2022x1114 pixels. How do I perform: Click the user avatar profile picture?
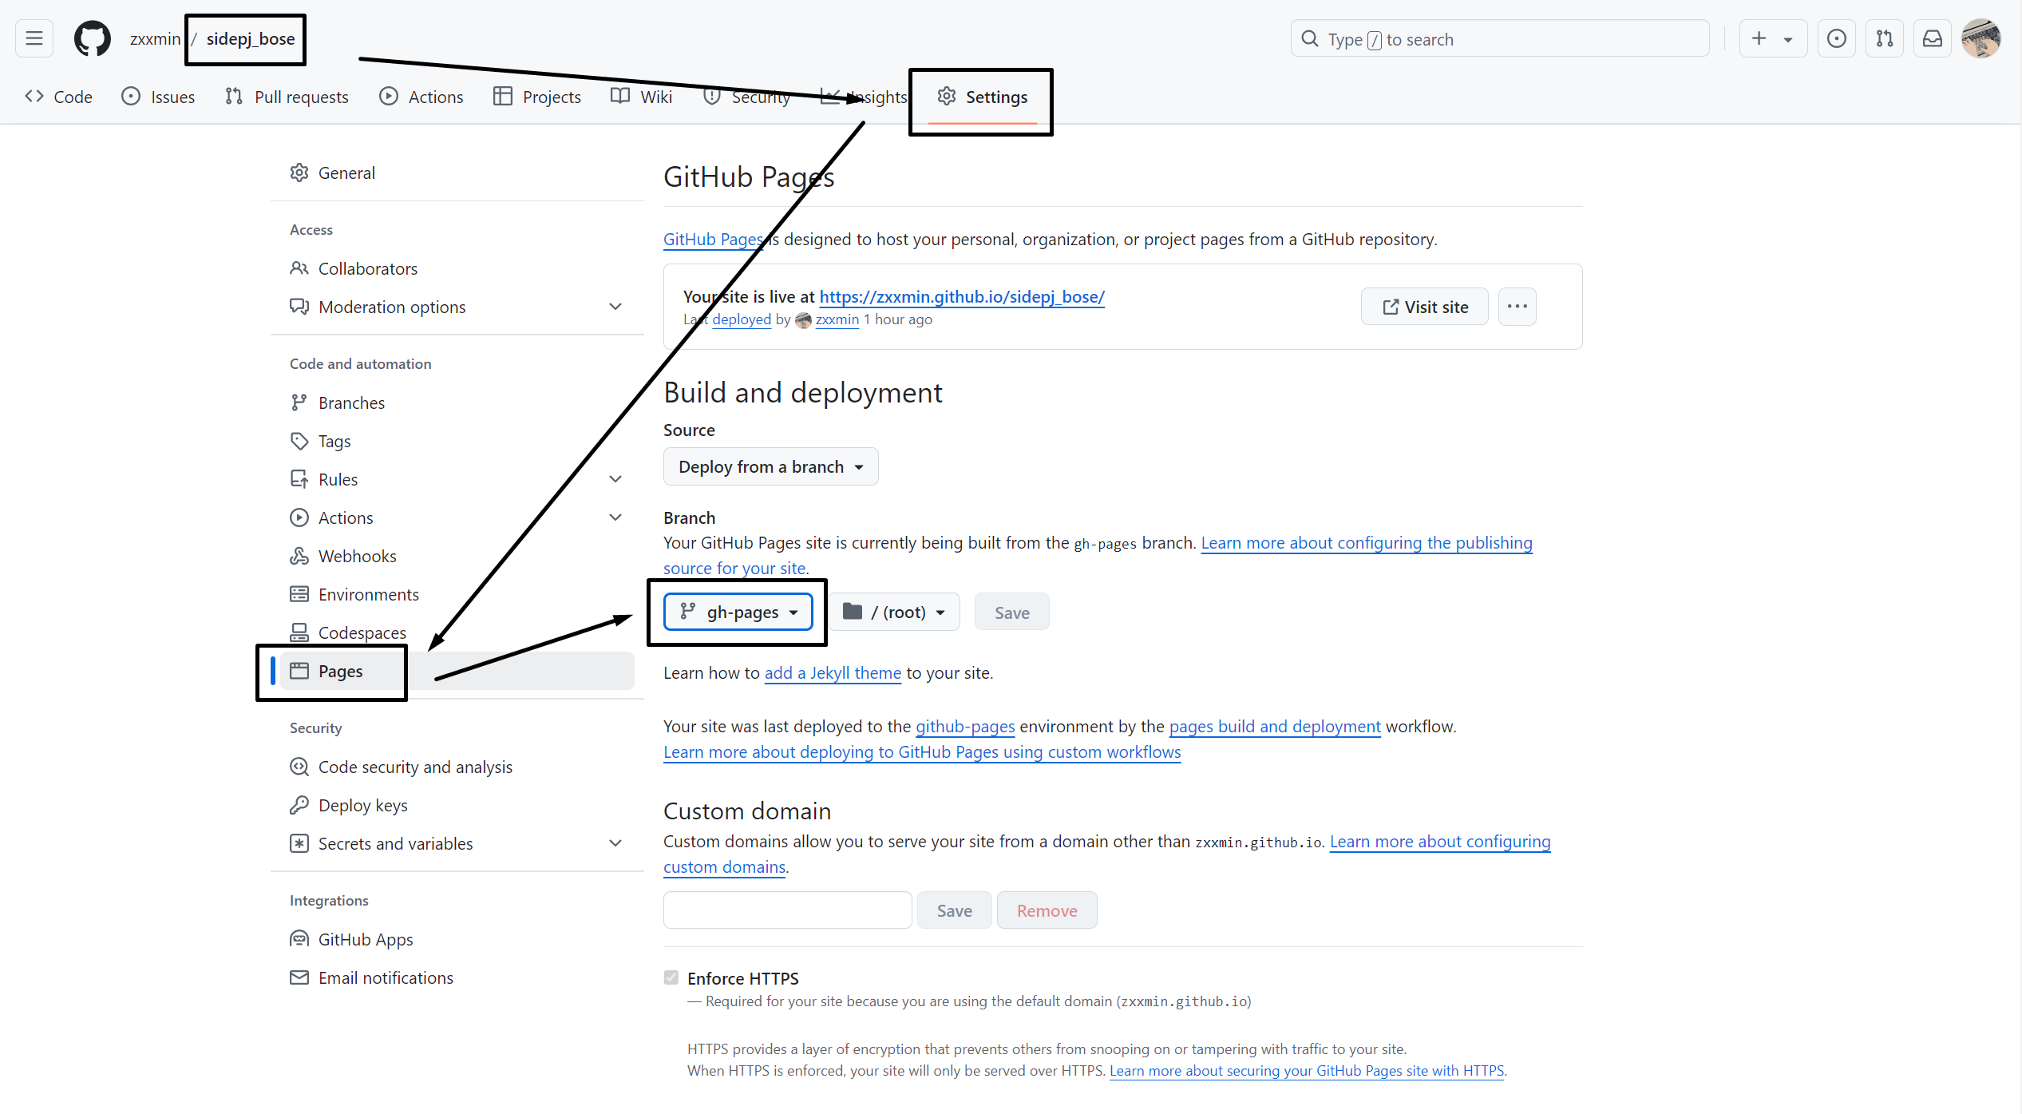pos(1980,38)
